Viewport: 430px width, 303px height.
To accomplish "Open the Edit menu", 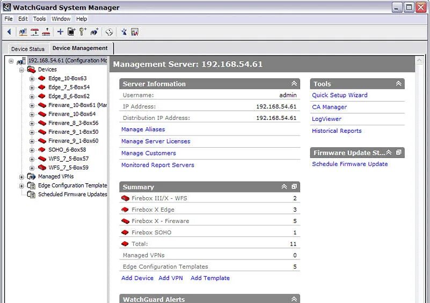I will pyautogui.click(x=23, y=19).
